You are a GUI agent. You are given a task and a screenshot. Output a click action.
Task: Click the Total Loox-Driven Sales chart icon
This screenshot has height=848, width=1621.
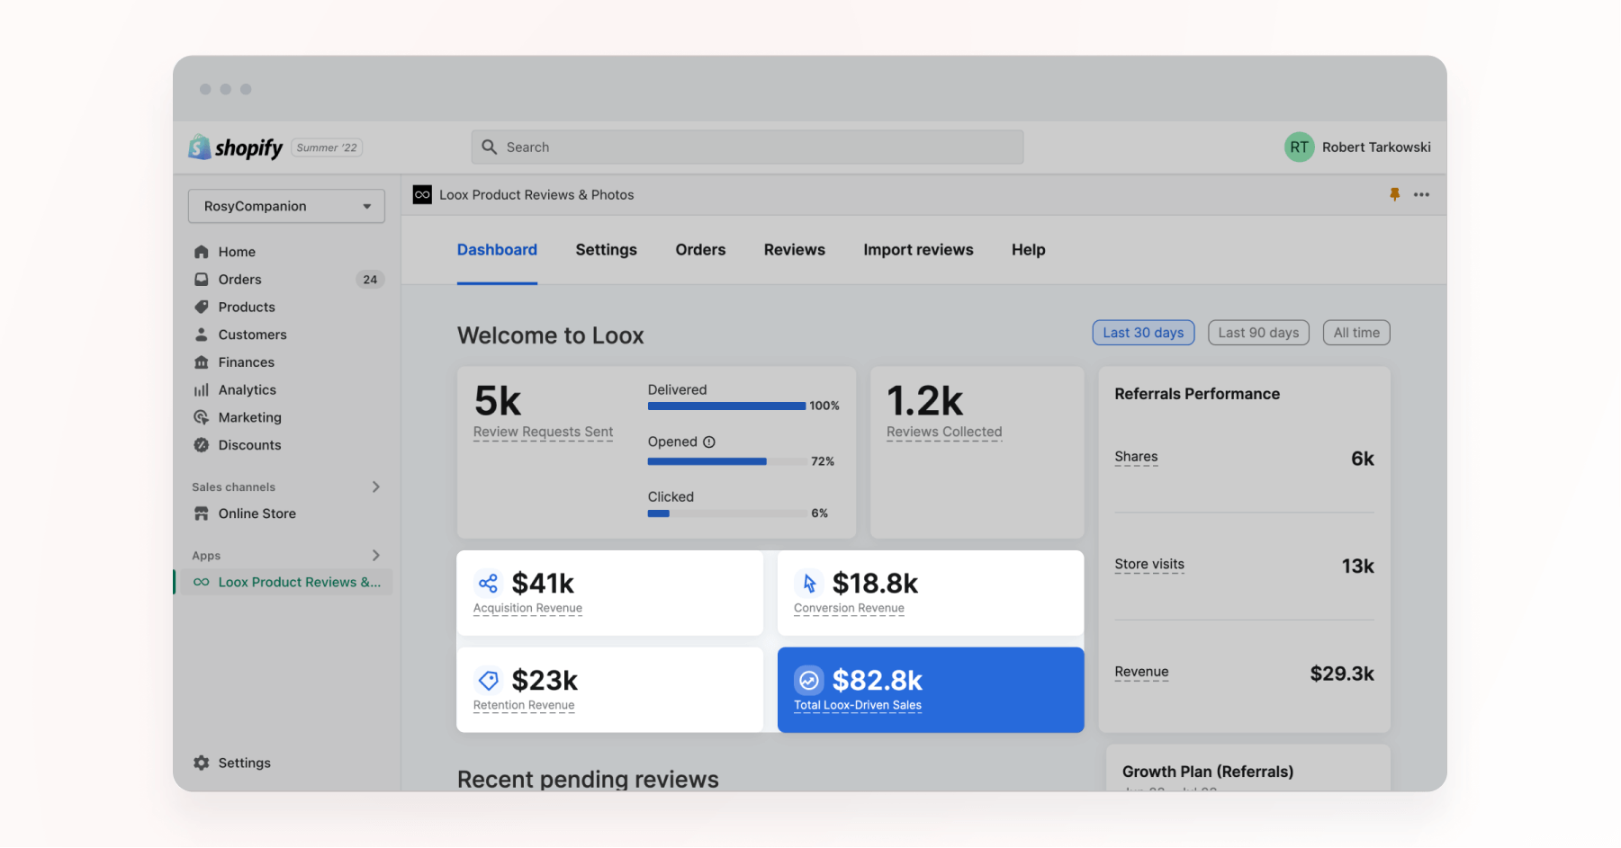[809, 681]
